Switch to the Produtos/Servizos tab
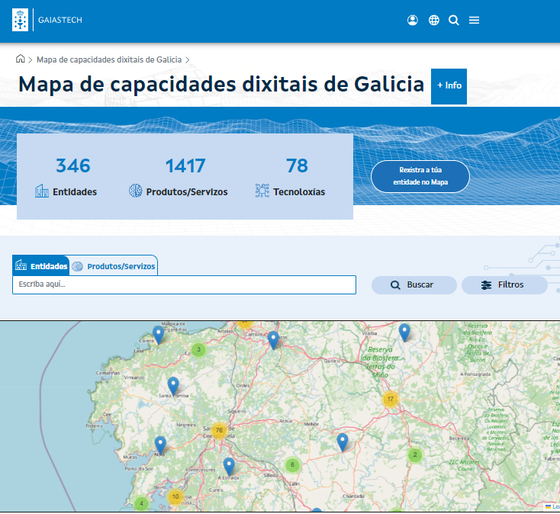Viewport: 560px width, 514px height. [x=114, y=266]
